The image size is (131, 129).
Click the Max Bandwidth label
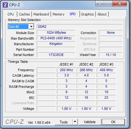click(22, 38)
